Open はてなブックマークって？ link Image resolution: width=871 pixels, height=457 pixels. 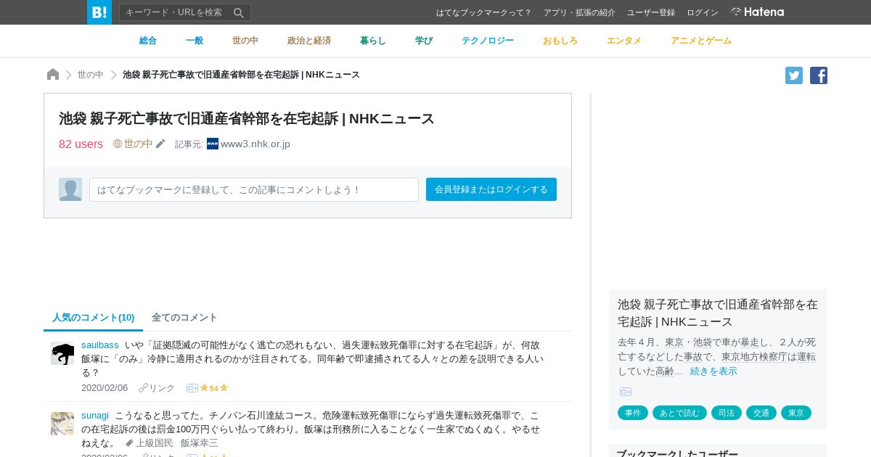pyautogui.click(x=484, y=12)
